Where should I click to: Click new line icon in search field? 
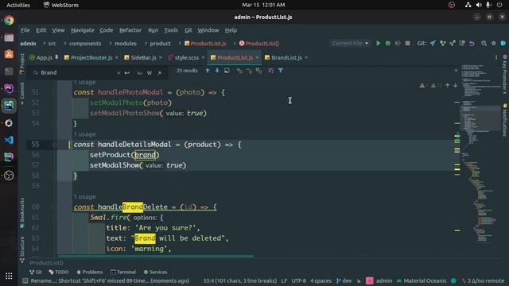pos(127,73)
